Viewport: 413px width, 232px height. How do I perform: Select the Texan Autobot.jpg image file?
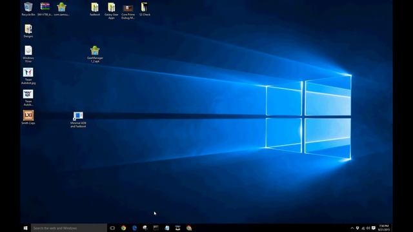[28, 76]
